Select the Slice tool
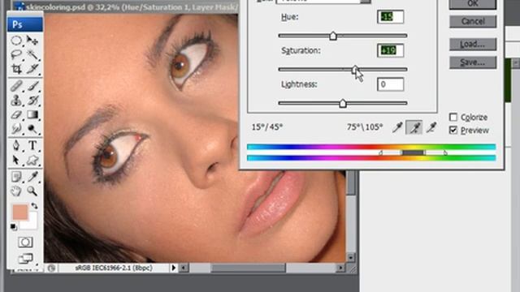Screen dimensions: 520x292 point(32,68)
